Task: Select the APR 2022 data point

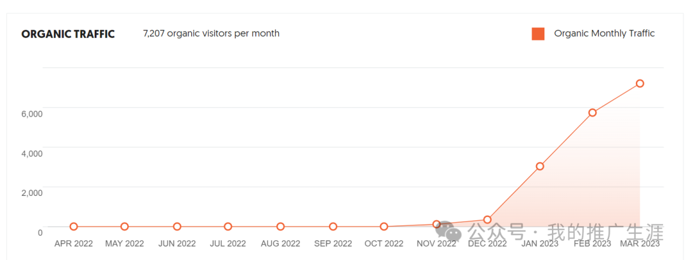Action: 74,226
